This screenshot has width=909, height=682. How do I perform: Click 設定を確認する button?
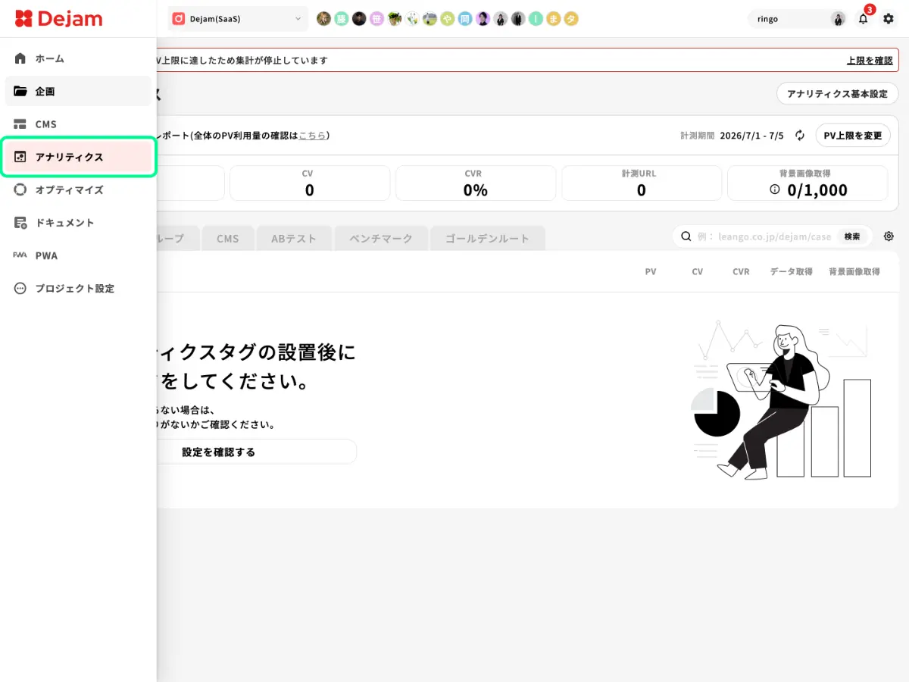pyautogui.click(x=219, y=452)
